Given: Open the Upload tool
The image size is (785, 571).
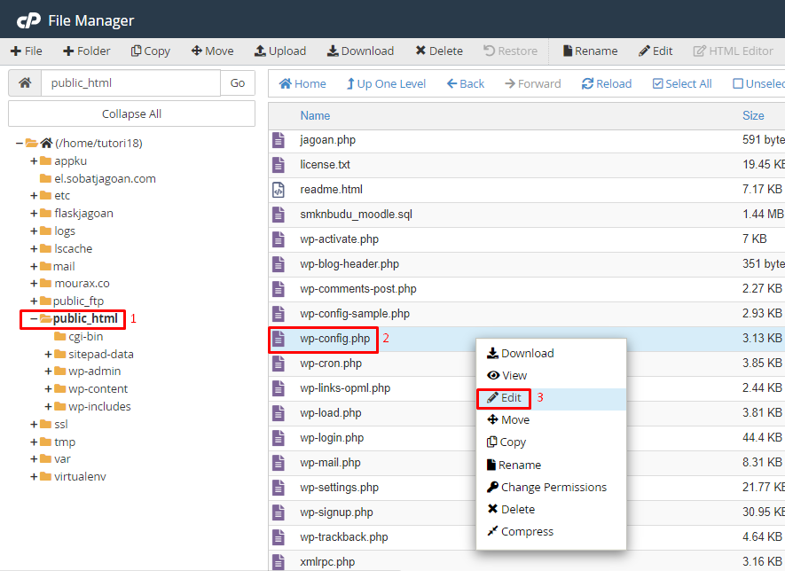Looking at the screenshot, I should tap(280, 51).
